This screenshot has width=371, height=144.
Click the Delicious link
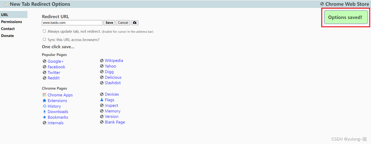coord(113,77)
